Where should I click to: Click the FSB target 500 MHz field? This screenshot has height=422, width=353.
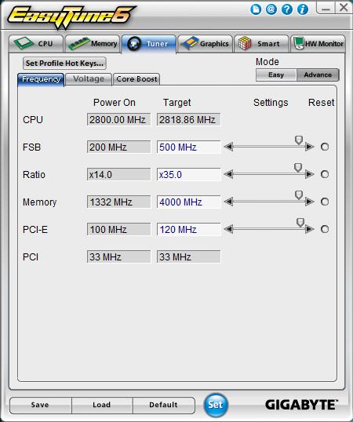click(188, 147)
